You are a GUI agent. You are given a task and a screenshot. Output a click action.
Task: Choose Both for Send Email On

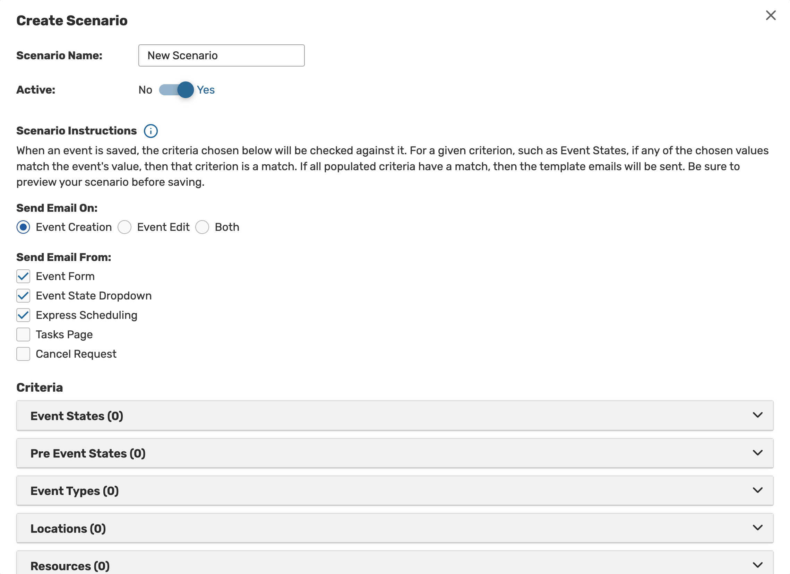pyautogui.click(x=202, y=227)
